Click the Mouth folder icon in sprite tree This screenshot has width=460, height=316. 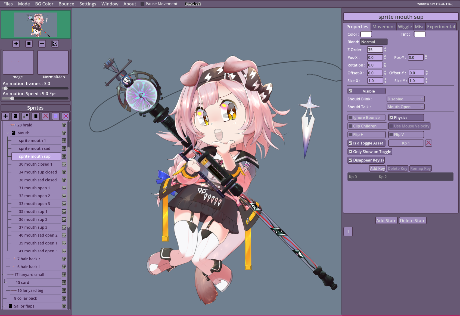pos(14,133)
